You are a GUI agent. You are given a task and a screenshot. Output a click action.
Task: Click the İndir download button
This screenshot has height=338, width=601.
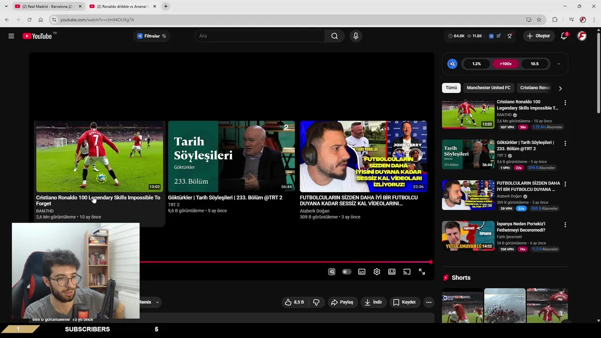click(x=373, y=302)
